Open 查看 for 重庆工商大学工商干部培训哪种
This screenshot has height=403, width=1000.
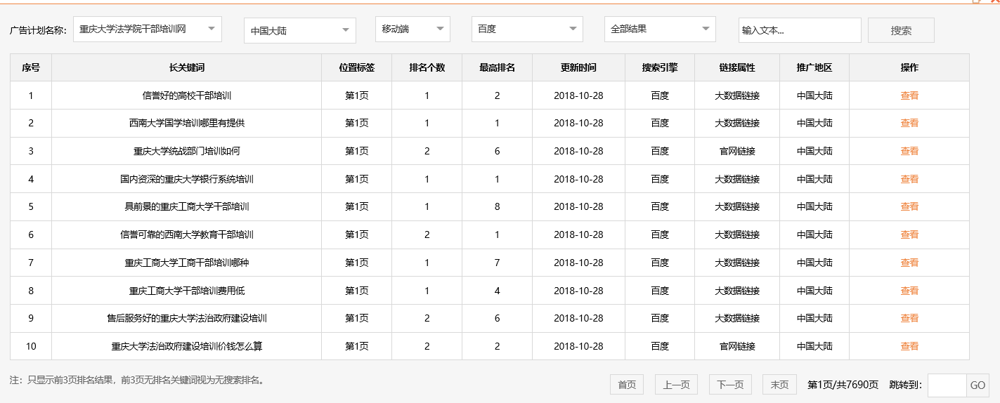pos(909,263)
